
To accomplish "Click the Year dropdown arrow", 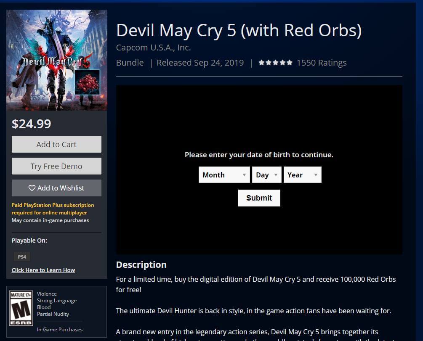I will [316, 174].
